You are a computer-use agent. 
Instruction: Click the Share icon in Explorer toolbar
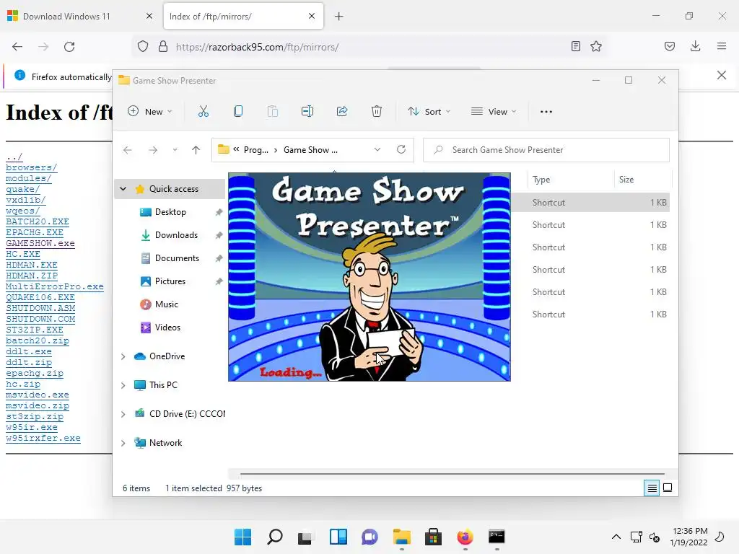tap(342, 112)
